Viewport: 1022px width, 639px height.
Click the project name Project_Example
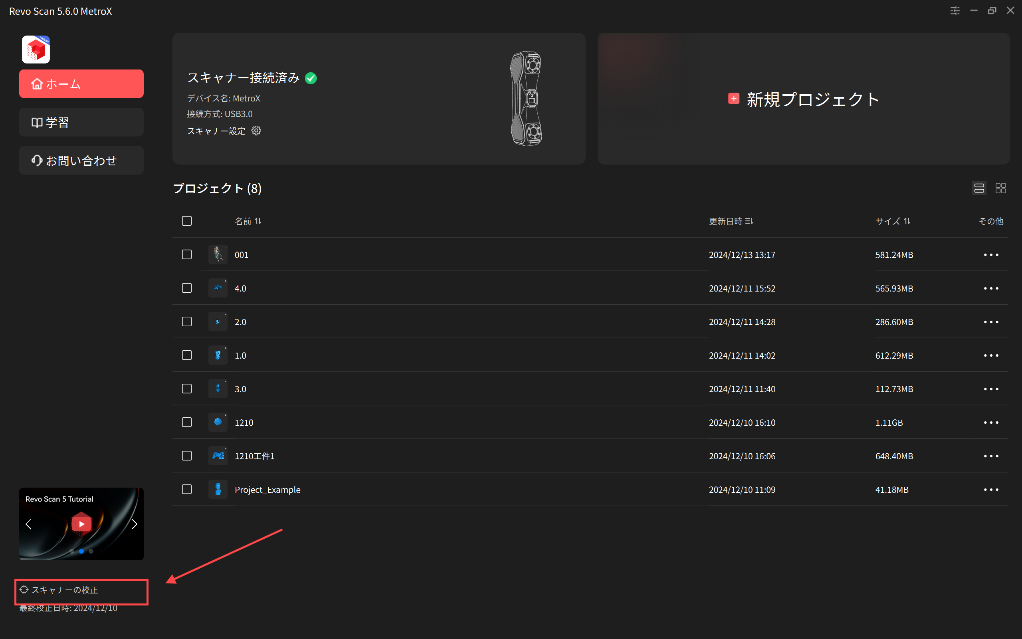(267, 489)
